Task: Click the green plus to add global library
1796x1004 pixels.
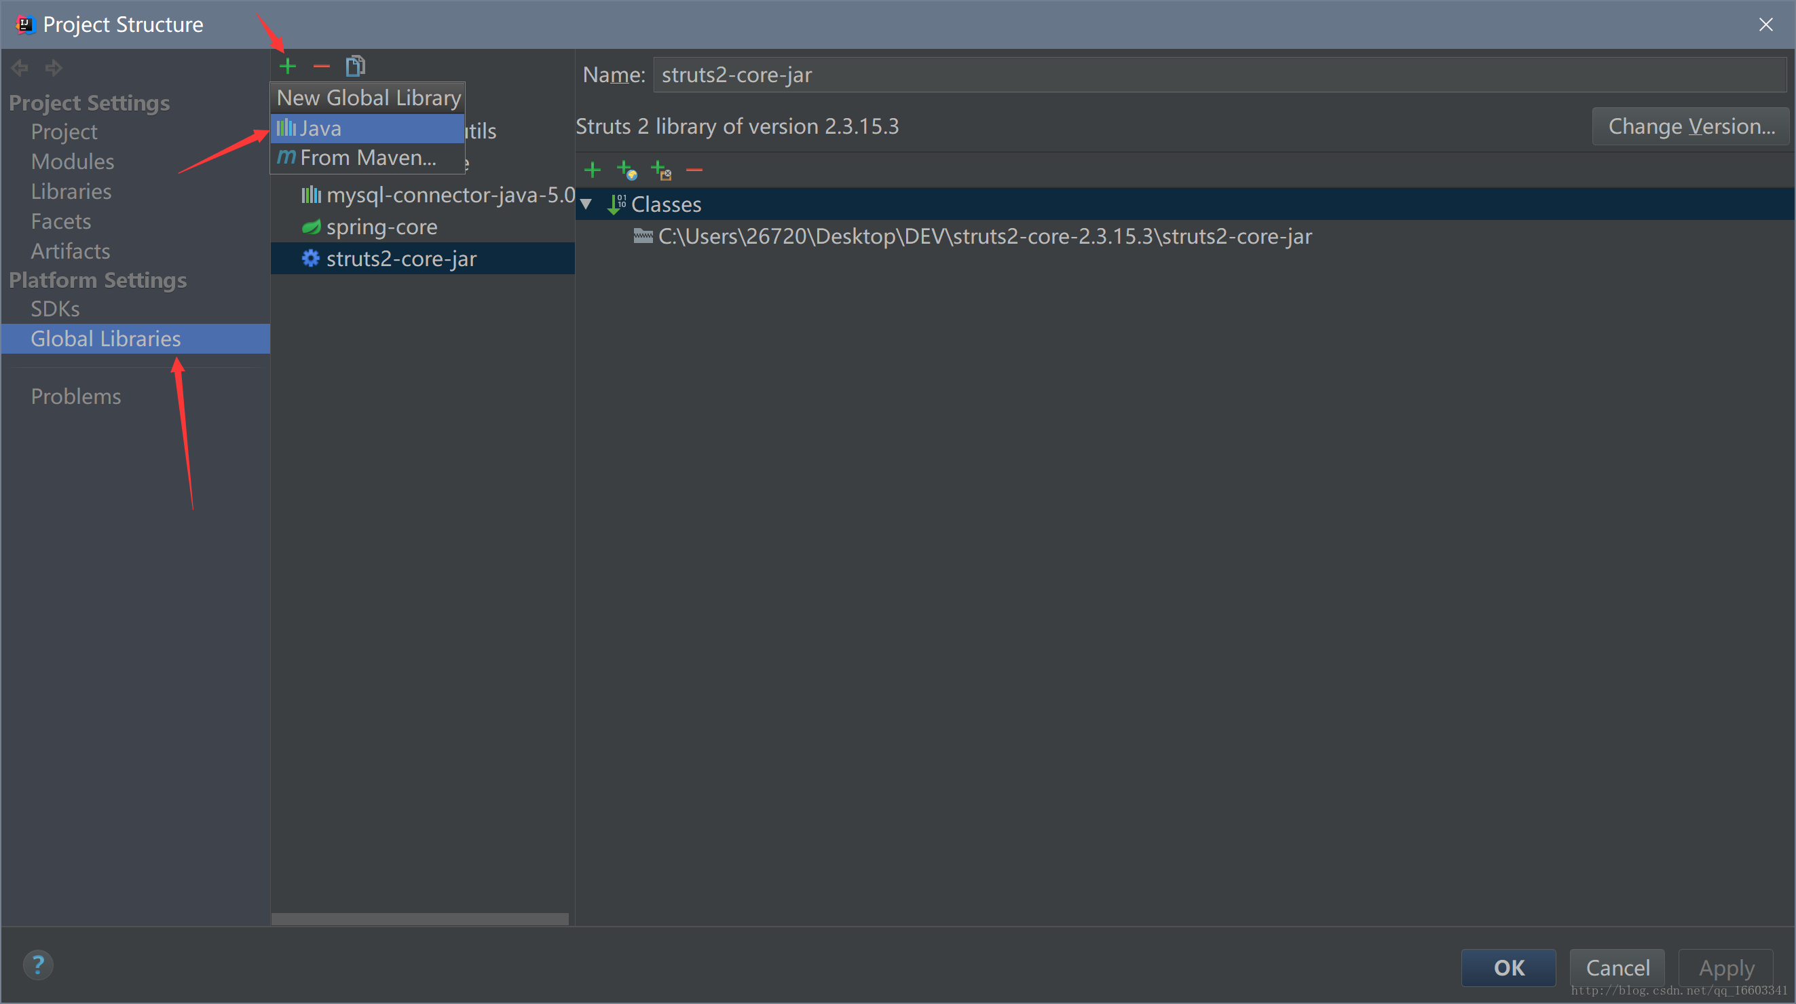Action: click(287, 67)
